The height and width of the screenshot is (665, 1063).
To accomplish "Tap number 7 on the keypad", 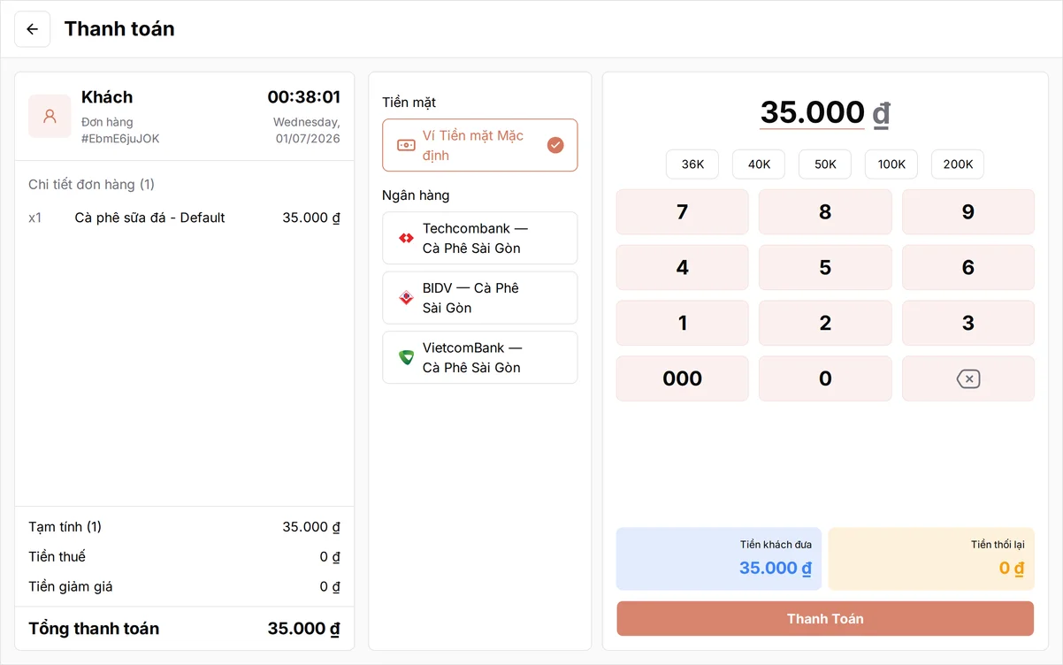I will (683, 212).
